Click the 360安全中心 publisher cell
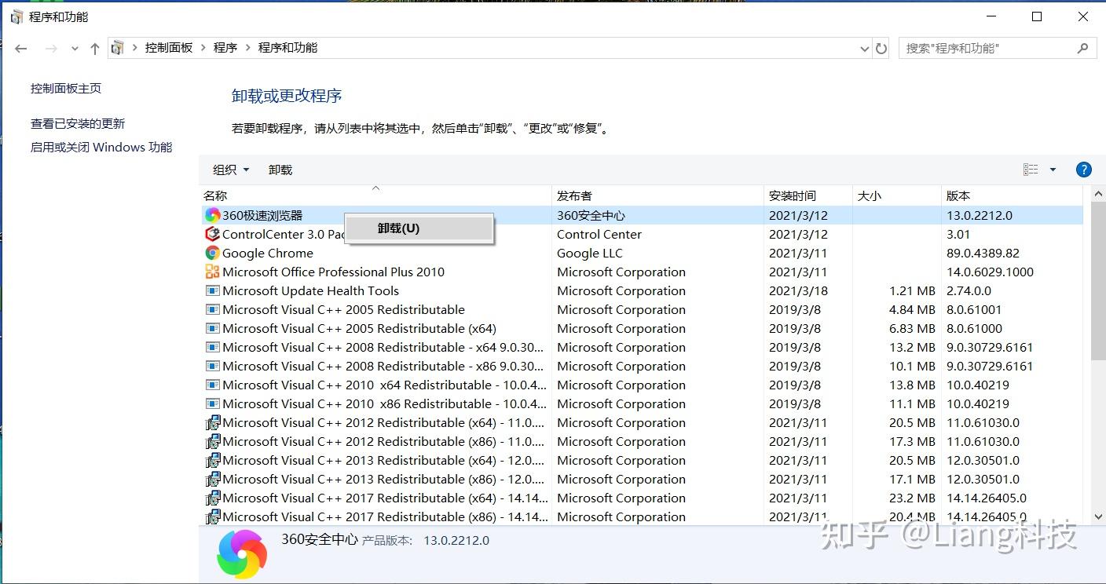 (x=591, y=215)
